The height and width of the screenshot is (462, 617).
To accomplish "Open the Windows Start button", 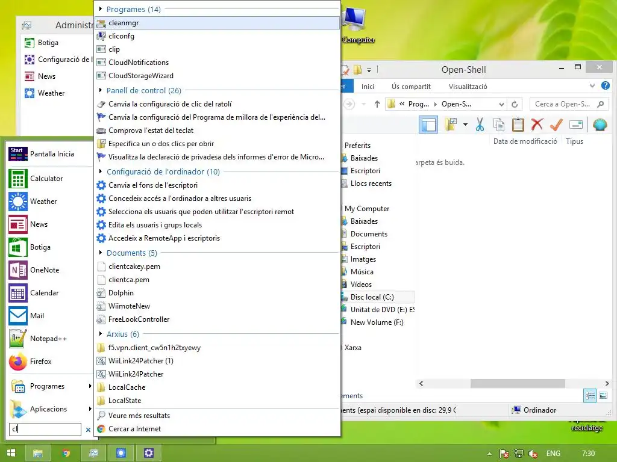I will pyautogui.click(x=11, y=453).
